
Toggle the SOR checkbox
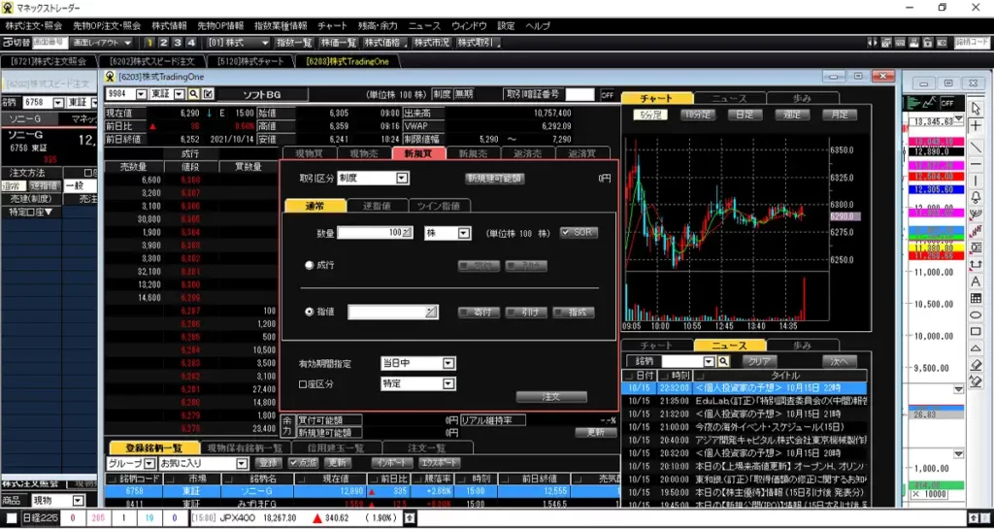click(x=580, y=233)
